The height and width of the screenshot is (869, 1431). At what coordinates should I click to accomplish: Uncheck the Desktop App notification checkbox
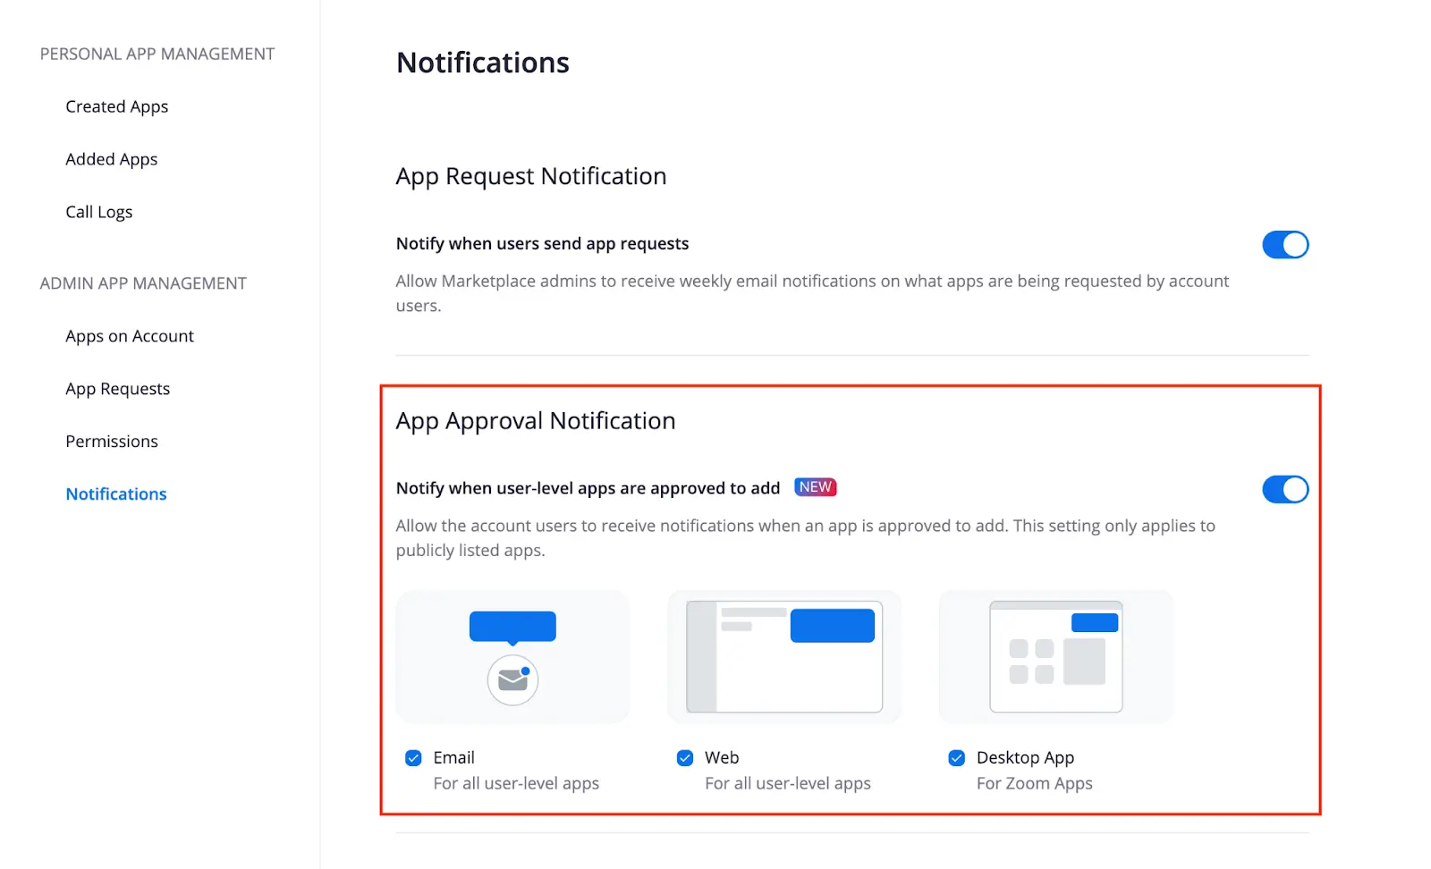coord(955,757)
